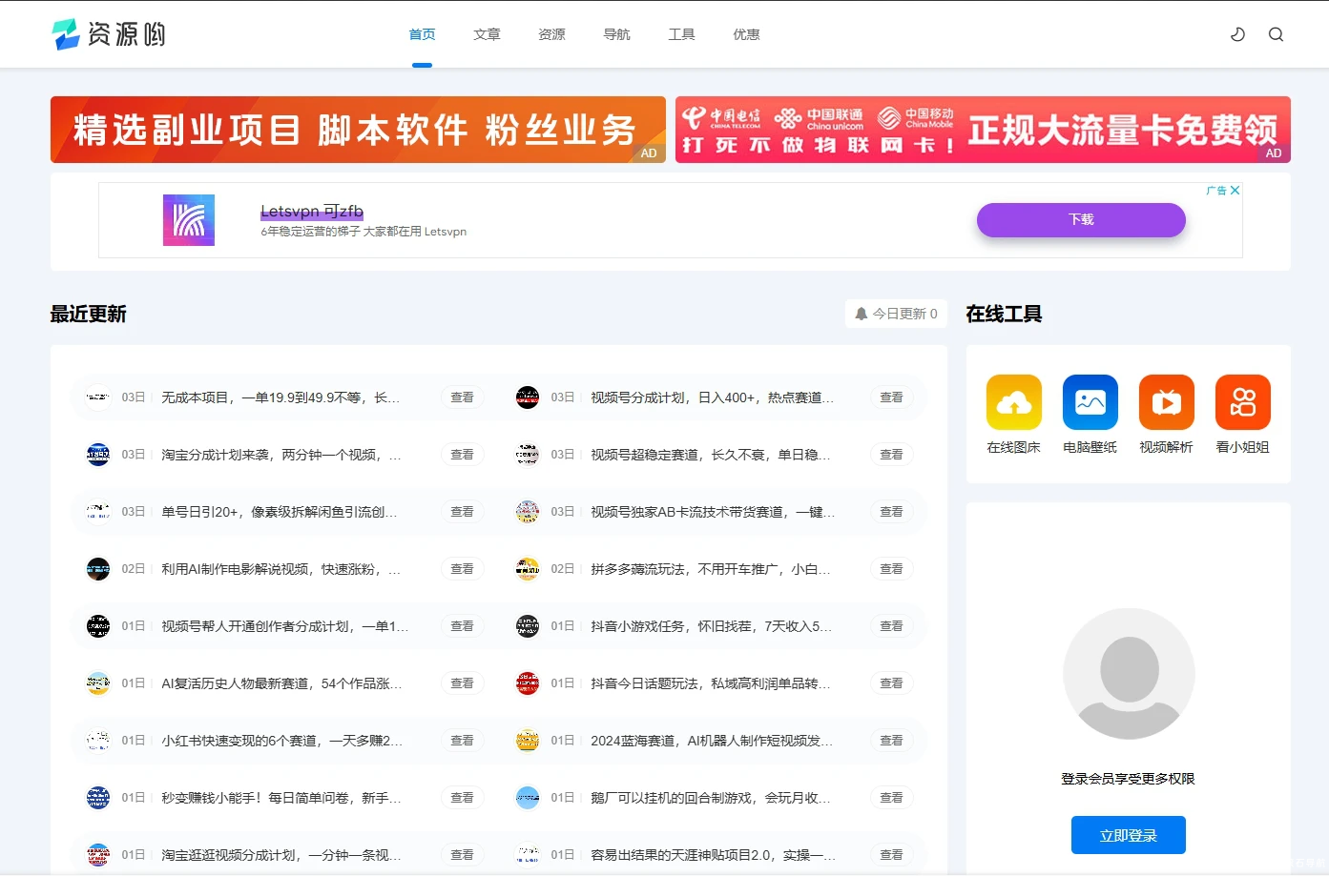Click the bell icon beside 今日更新
Screen dimensions: 1329x876
[x=862, y=313]
